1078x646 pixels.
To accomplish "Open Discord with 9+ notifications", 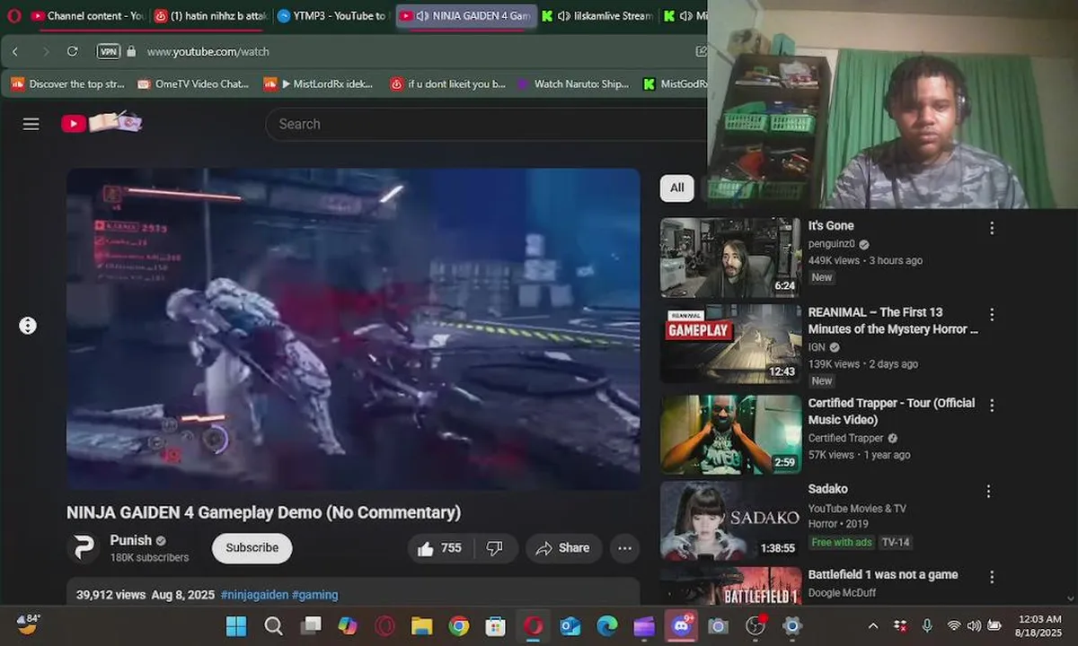I will click(681, 625).
